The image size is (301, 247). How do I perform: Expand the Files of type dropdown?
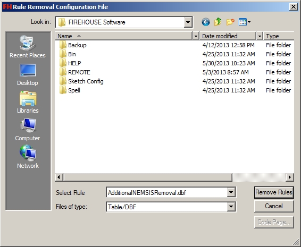(231, 207)
